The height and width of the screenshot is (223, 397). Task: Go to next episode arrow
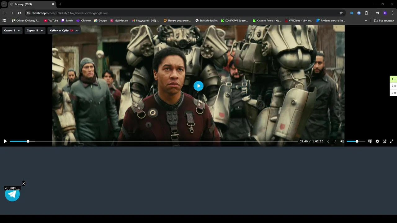(335, 141)
